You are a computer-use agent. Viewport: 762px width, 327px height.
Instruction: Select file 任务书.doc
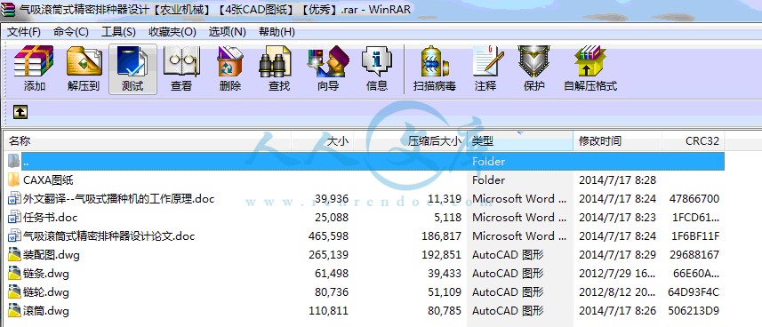(x=50, y=217)
